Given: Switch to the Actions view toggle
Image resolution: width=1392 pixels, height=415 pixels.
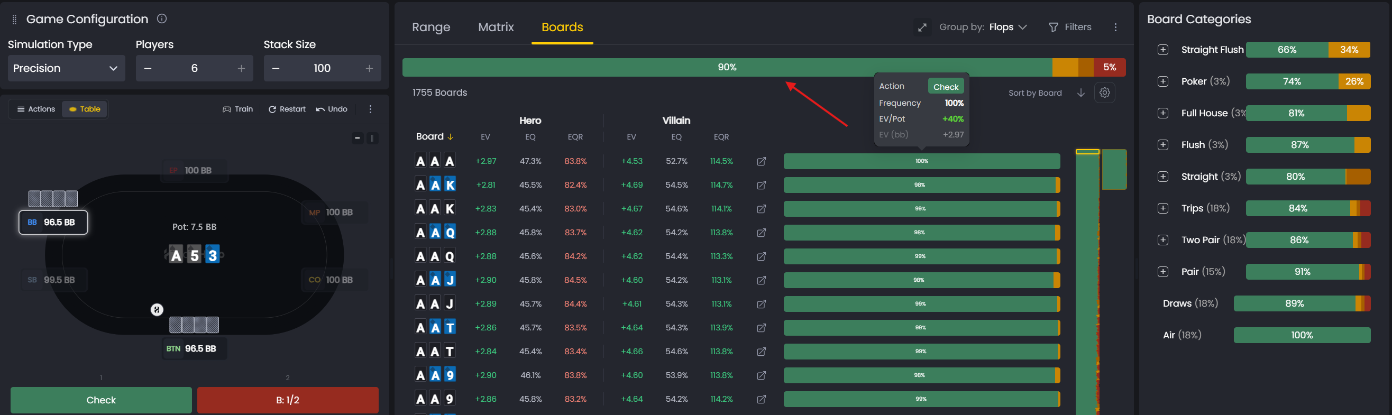Looking at the screenshot, I should point(36,109).
